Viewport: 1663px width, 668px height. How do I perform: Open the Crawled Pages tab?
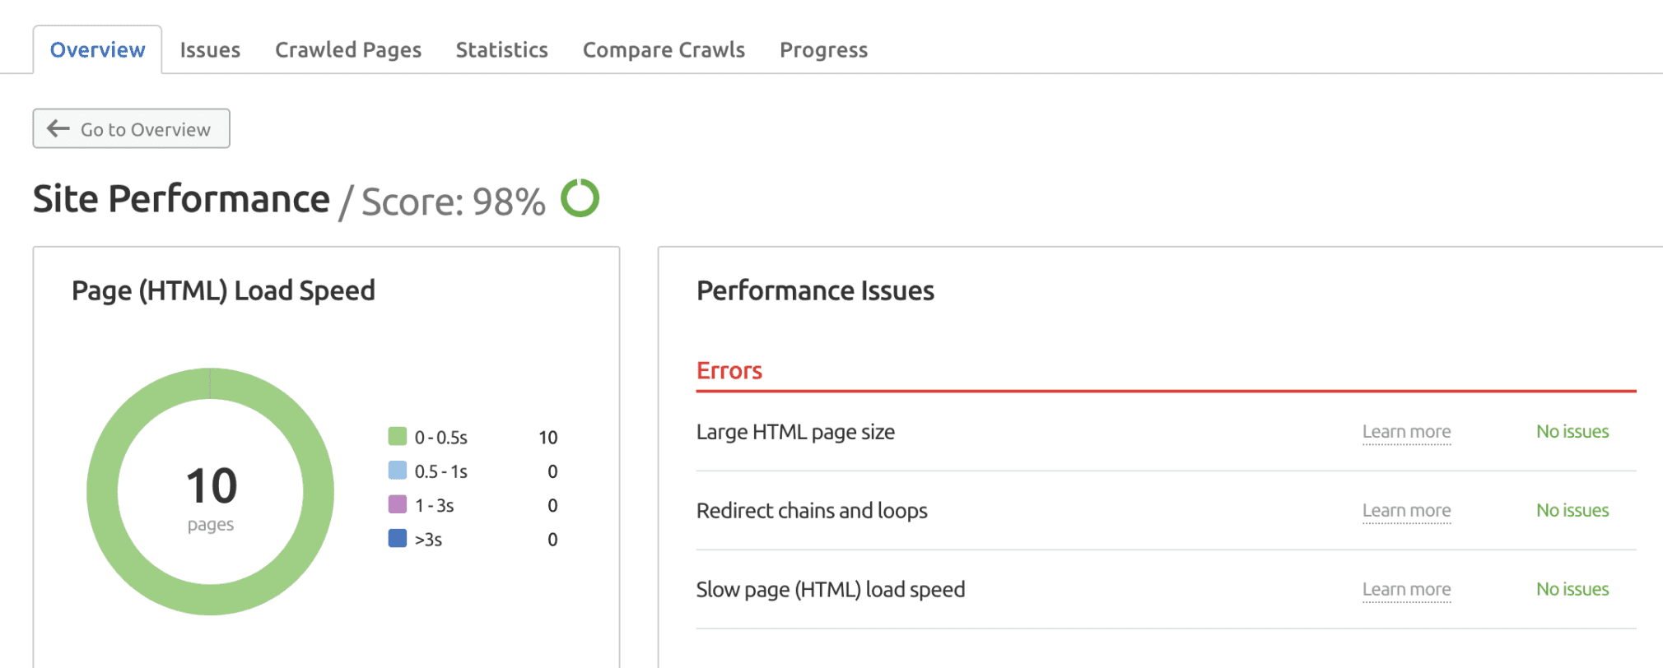(x=347, y=49)
